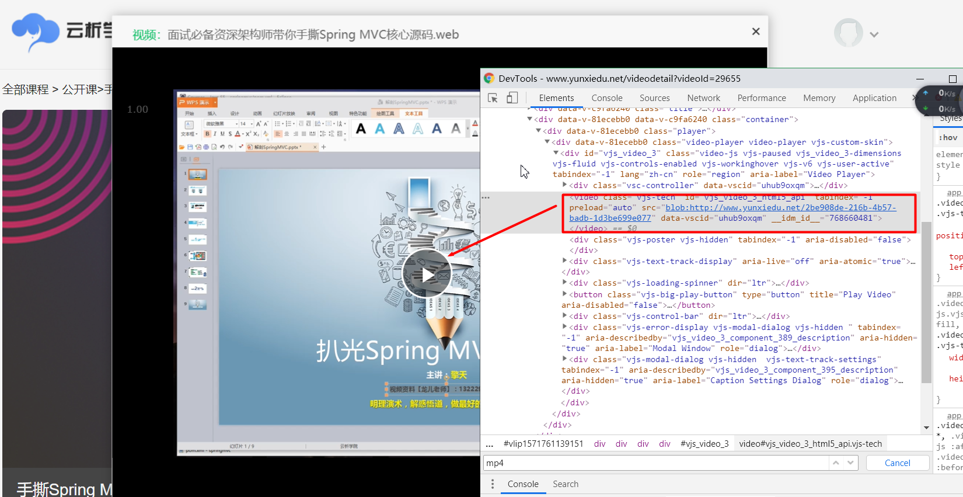This screenshot has width=963, height=497.
Task: Switch to the Network tab
Action: pos(704,98)
